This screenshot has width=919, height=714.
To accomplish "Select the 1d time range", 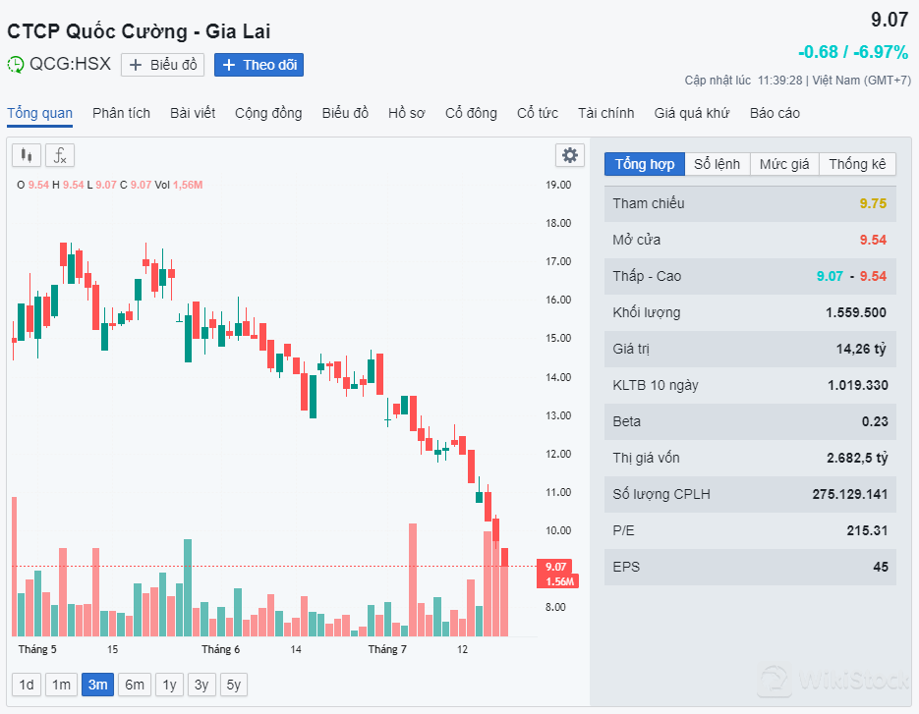I will point(27,685).
